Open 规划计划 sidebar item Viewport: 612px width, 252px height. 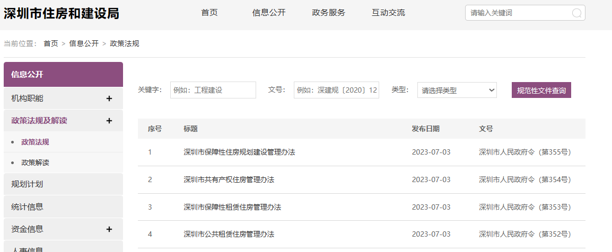click(63, 184)
